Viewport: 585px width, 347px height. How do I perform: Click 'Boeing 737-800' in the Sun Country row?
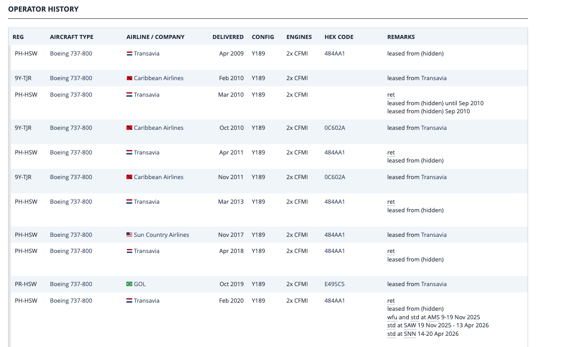point(71,235)
